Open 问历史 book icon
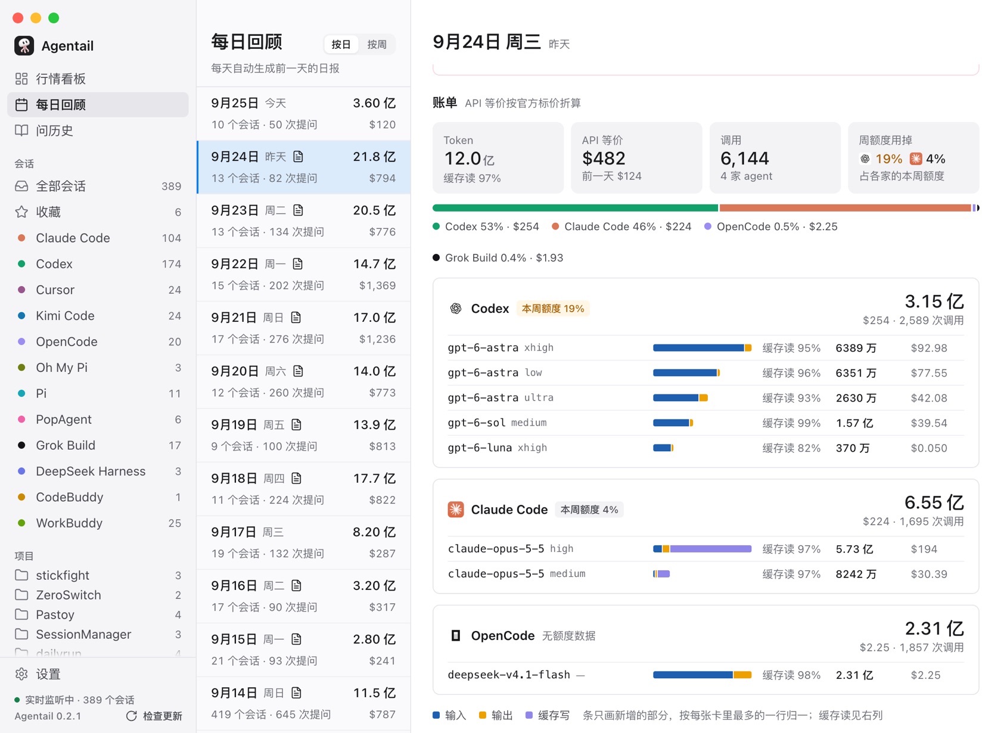1001x733 pixels. click(x=21, y=131)
